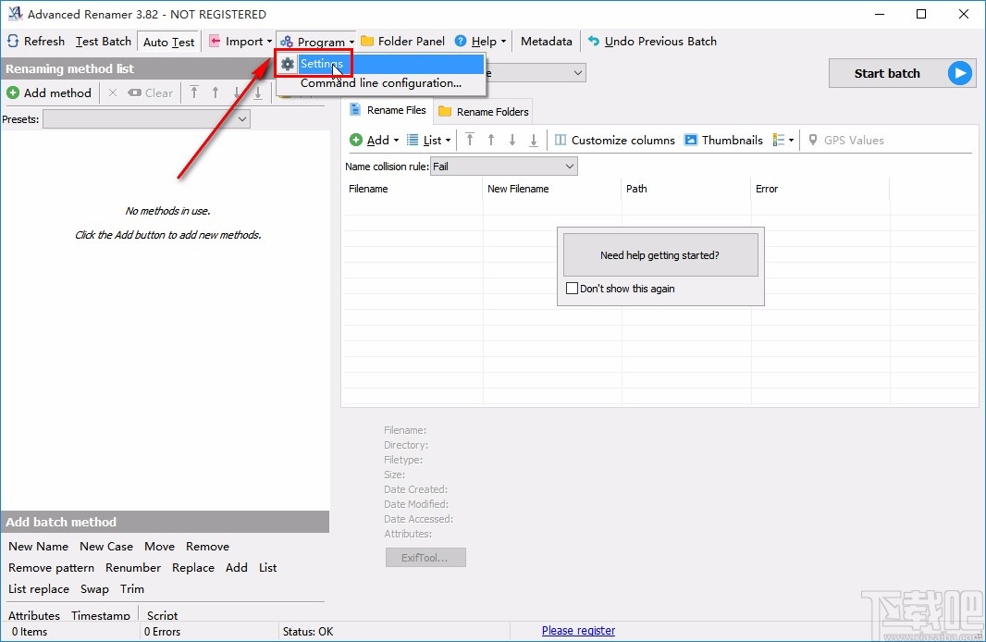Image resolution: width=986 pixels, height=642 pixels.
Task: Add a Remove batch method
Action: point(207,547)
